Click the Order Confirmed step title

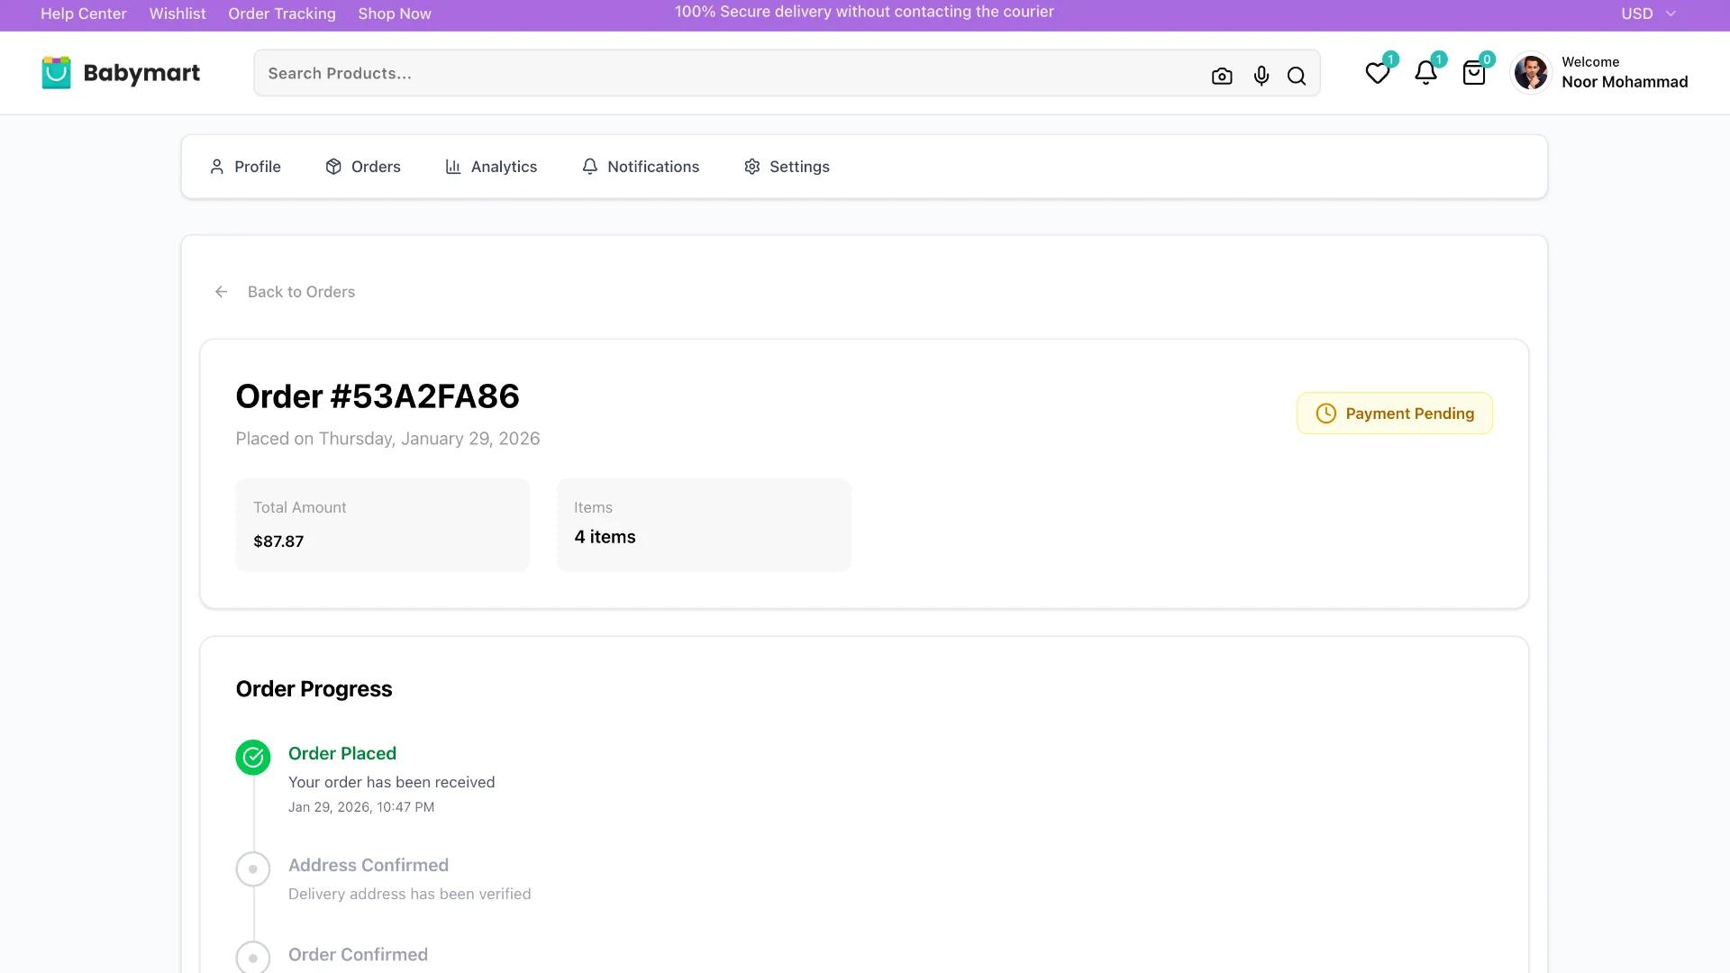click(x=358, y=954)
